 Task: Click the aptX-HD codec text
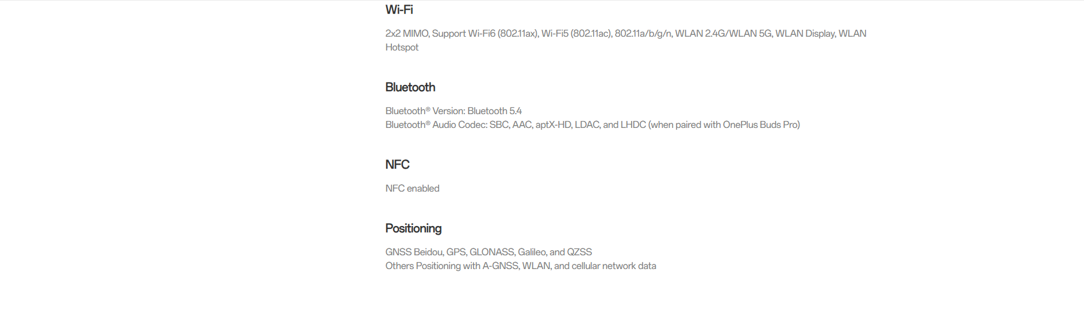pyautogui.click(x=553, y=124)
